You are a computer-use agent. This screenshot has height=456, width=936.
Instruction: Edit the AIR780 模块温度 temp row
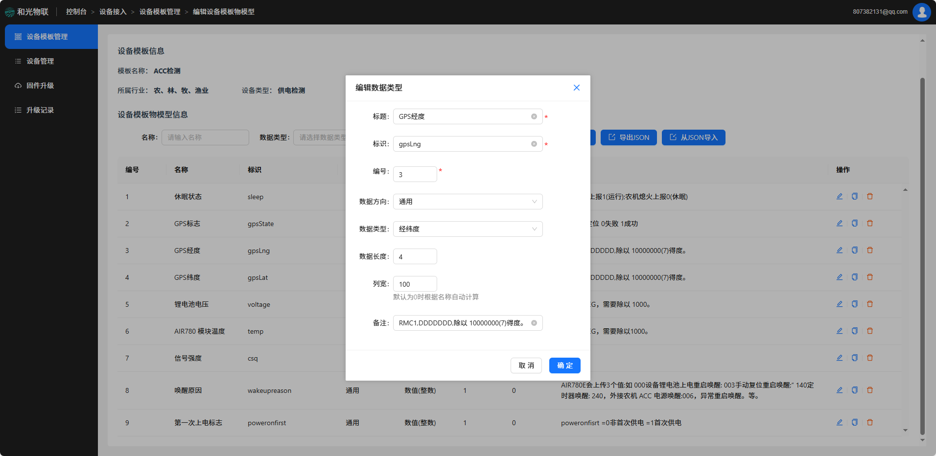[x=840, y=331]
